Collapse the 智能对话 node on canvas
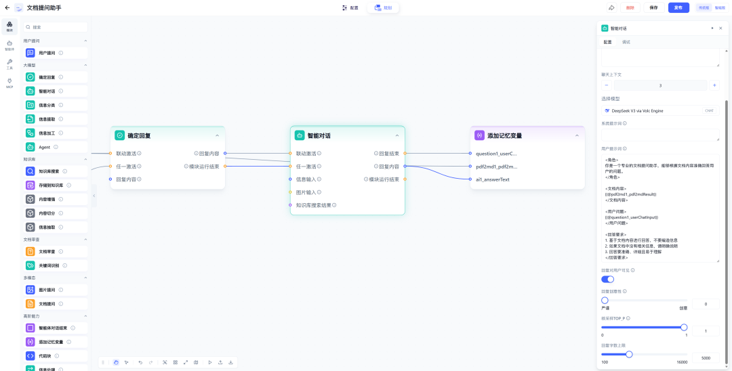The height and width of the screenshot is (371, 732). (x=396, y=135)
